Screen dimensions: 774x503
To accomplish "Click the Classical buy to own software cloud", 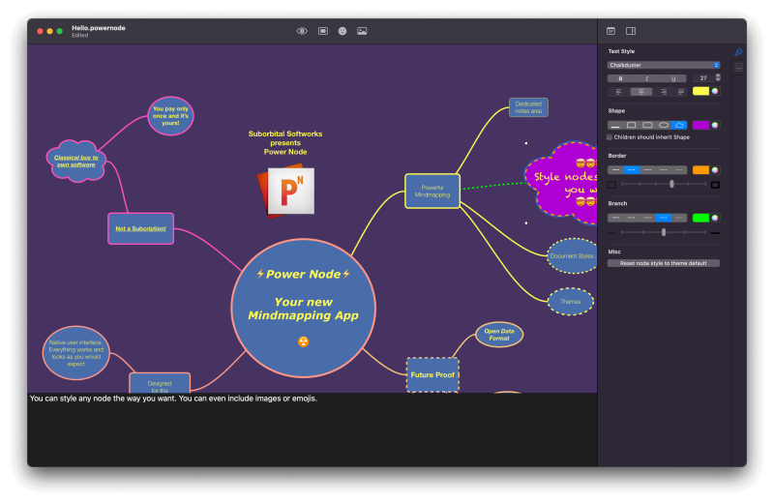I will [76, 161].
